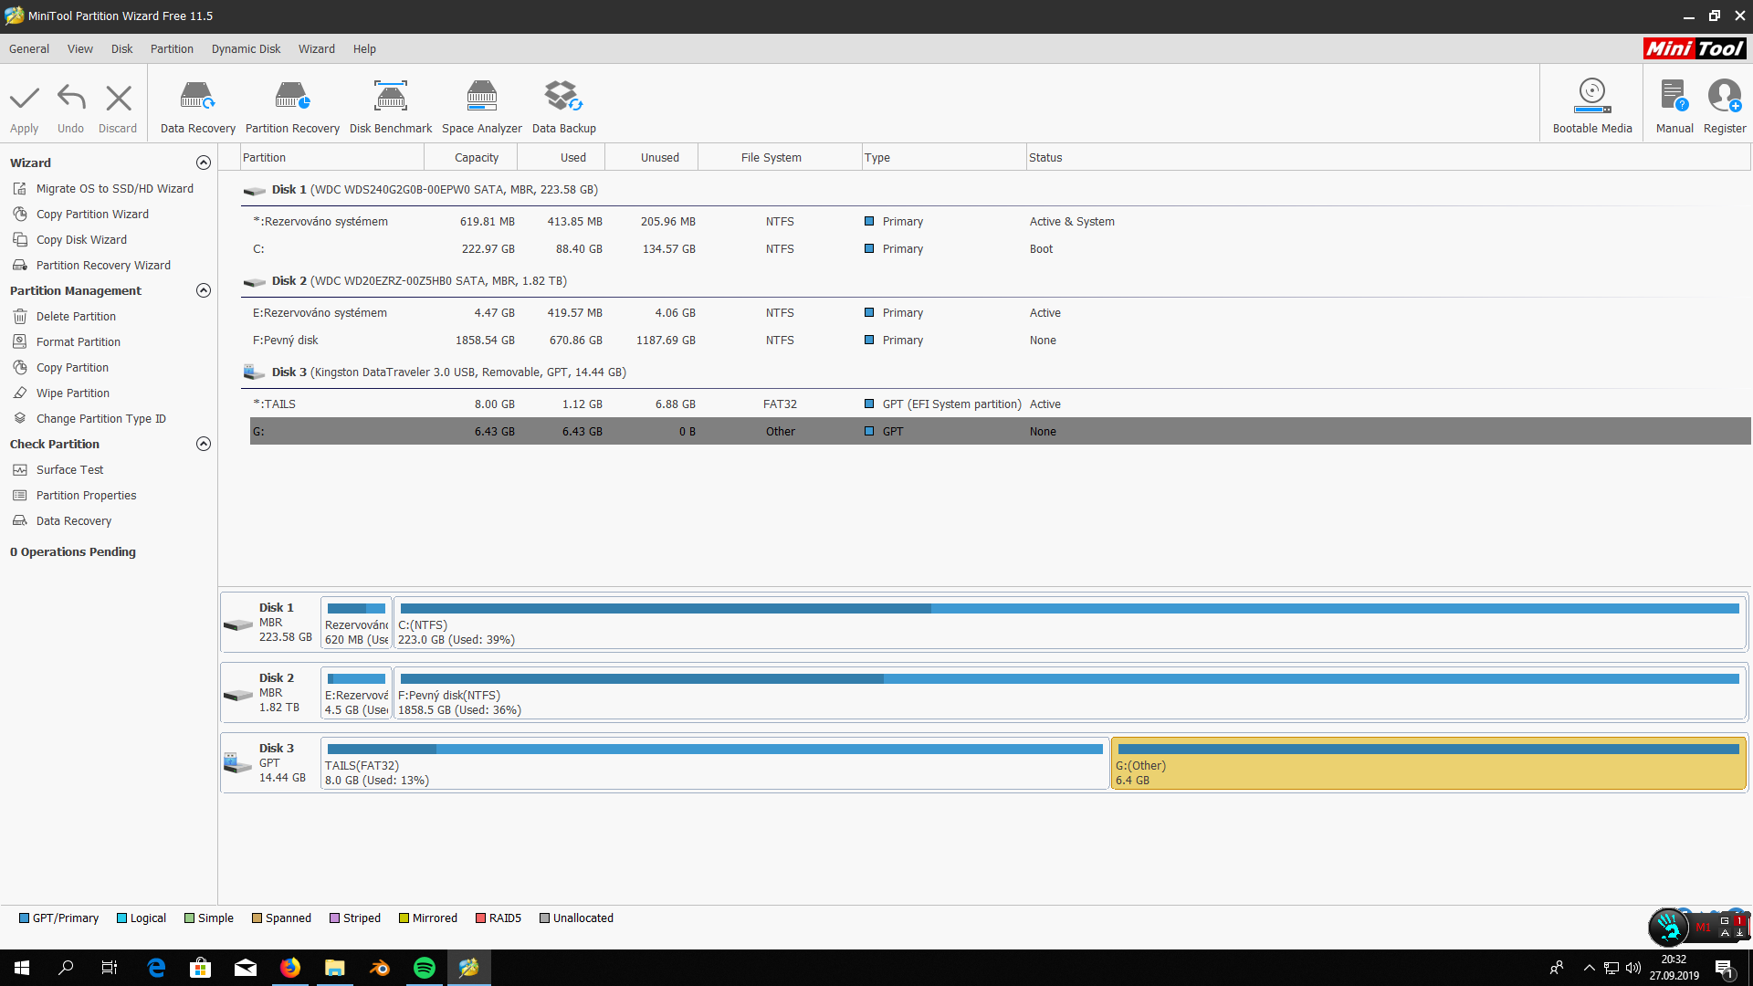1753x986 pixels.
Task: Click Wipe Partition in sidebar
Action: [72, 393]
